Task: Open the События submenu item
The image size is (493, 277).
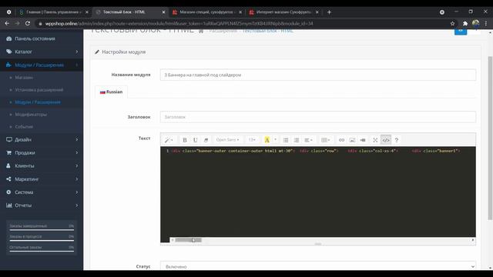Action: click(x=24, y=126)
